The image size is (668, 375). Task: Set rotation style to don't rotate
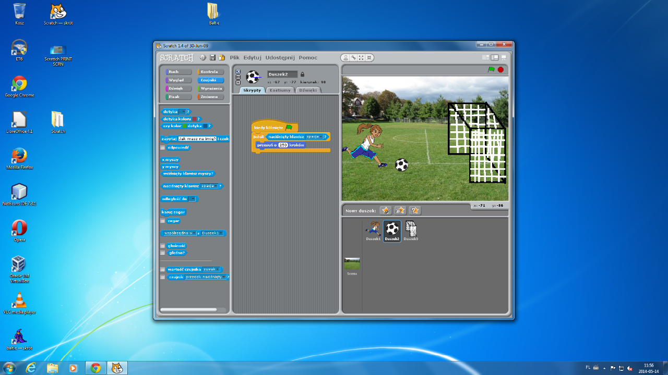tap(238, 82)
